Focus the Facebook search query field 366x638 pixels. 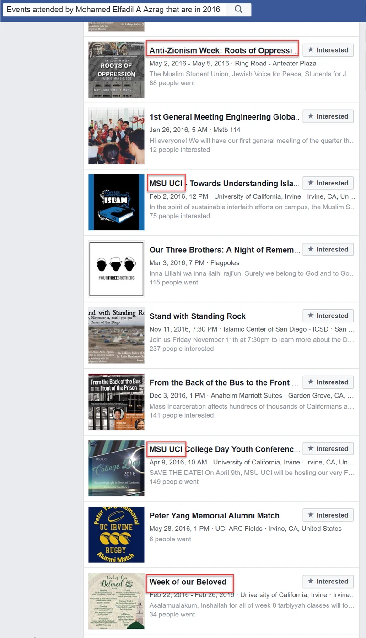coord(114,10)
